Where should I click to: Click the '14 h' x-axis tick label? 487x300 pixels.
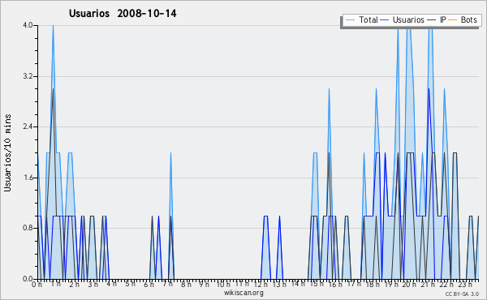[x=298, y=283]
